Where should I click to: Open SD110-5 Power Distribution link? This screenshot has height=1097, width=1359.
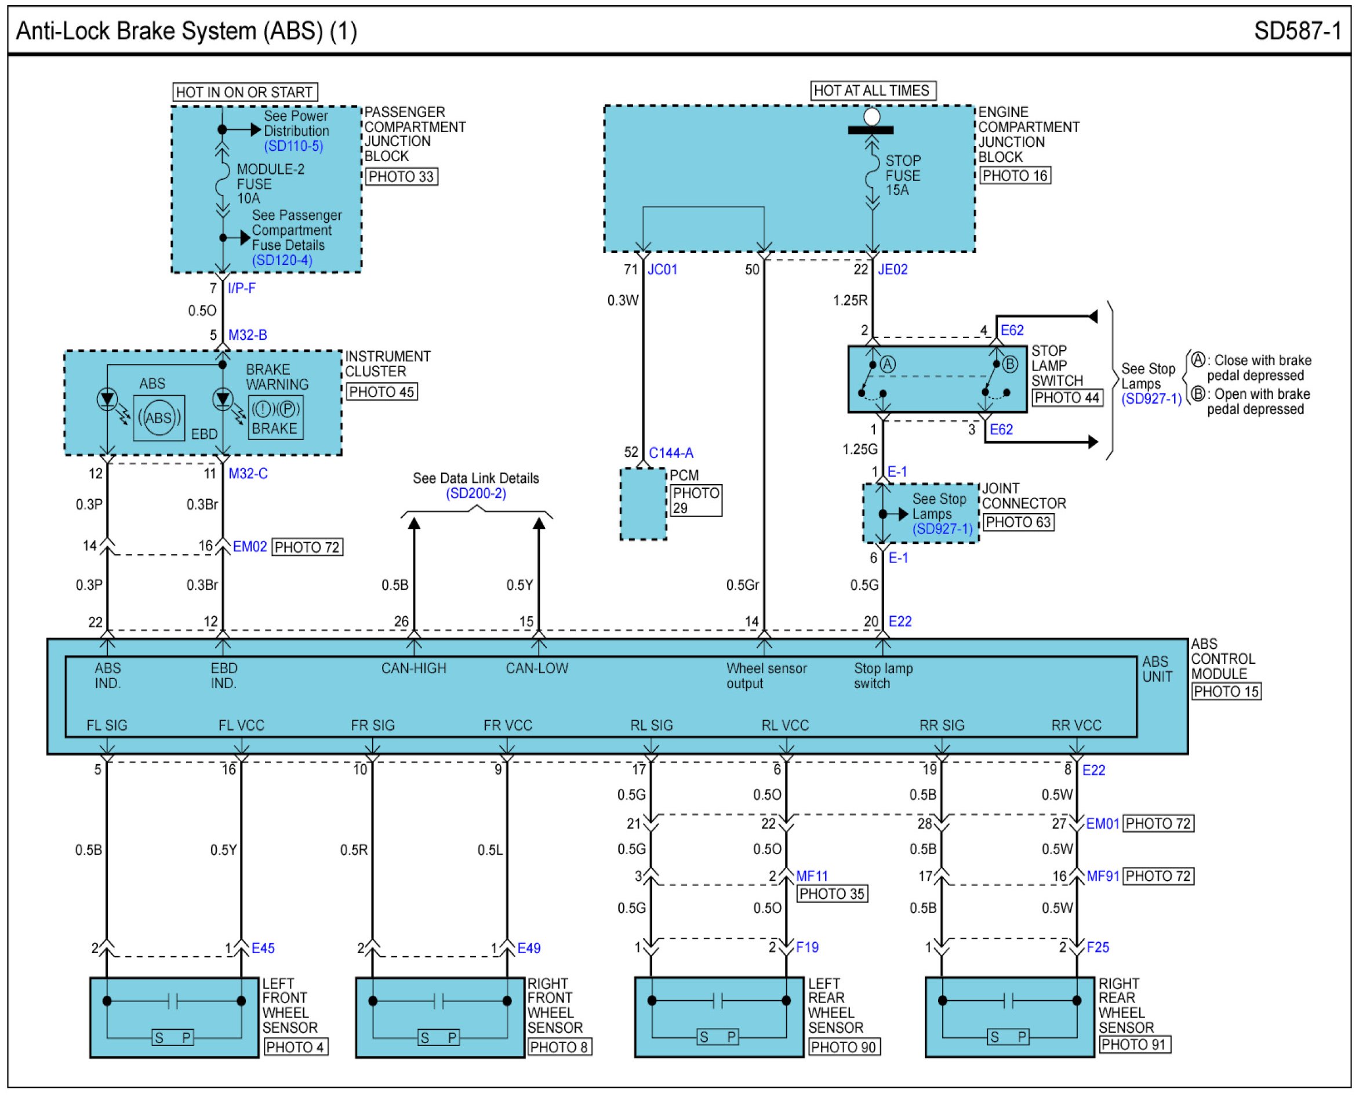point(293,146)
